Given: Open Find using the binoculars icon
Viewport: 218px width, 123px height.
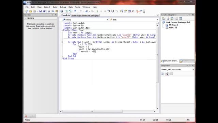Looking at the screenshot, I should point(62,11).
